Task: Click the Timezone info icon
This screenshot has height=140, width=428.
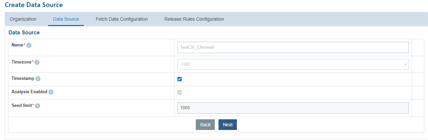Action: (37, 62)
